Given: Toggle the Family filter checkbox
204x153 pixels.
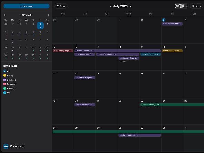Looking at the screenshot, I should pyautogui.click(x=5, y=75).
